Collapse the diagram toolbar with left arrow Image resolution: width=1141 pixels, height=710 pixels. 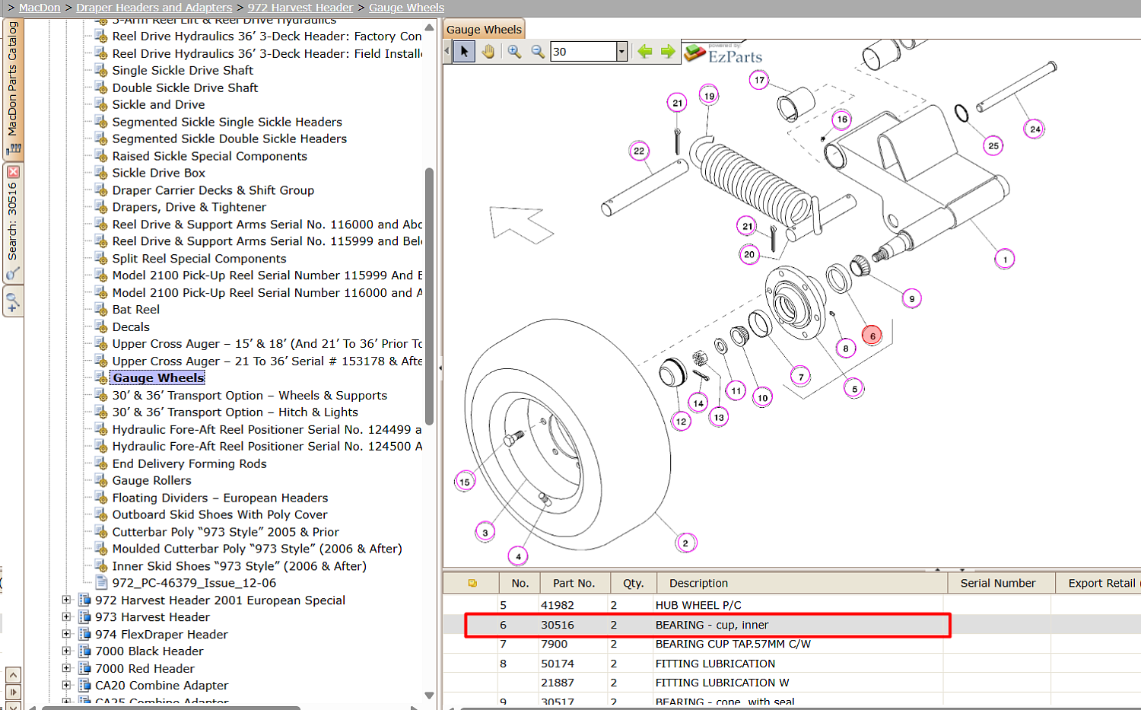pos(447,52)
